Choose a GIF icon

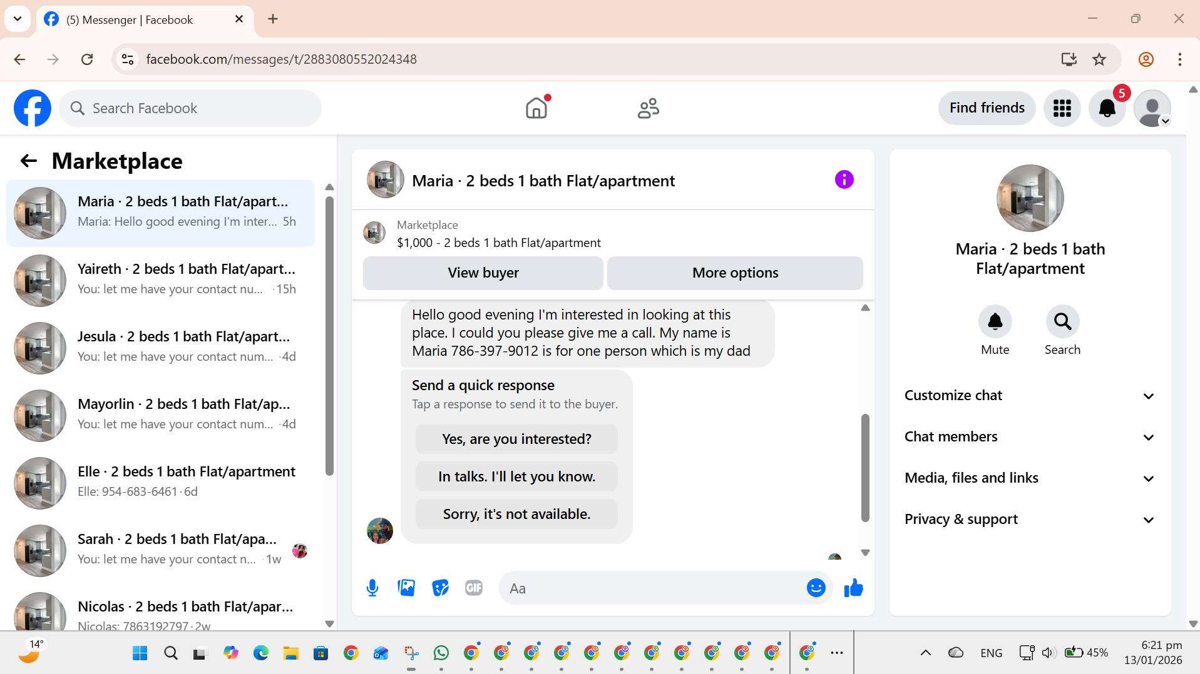pos(474,588)
